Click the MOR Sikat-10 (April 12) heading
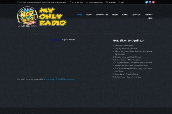The image size is (172, 114). pos(128,40)
